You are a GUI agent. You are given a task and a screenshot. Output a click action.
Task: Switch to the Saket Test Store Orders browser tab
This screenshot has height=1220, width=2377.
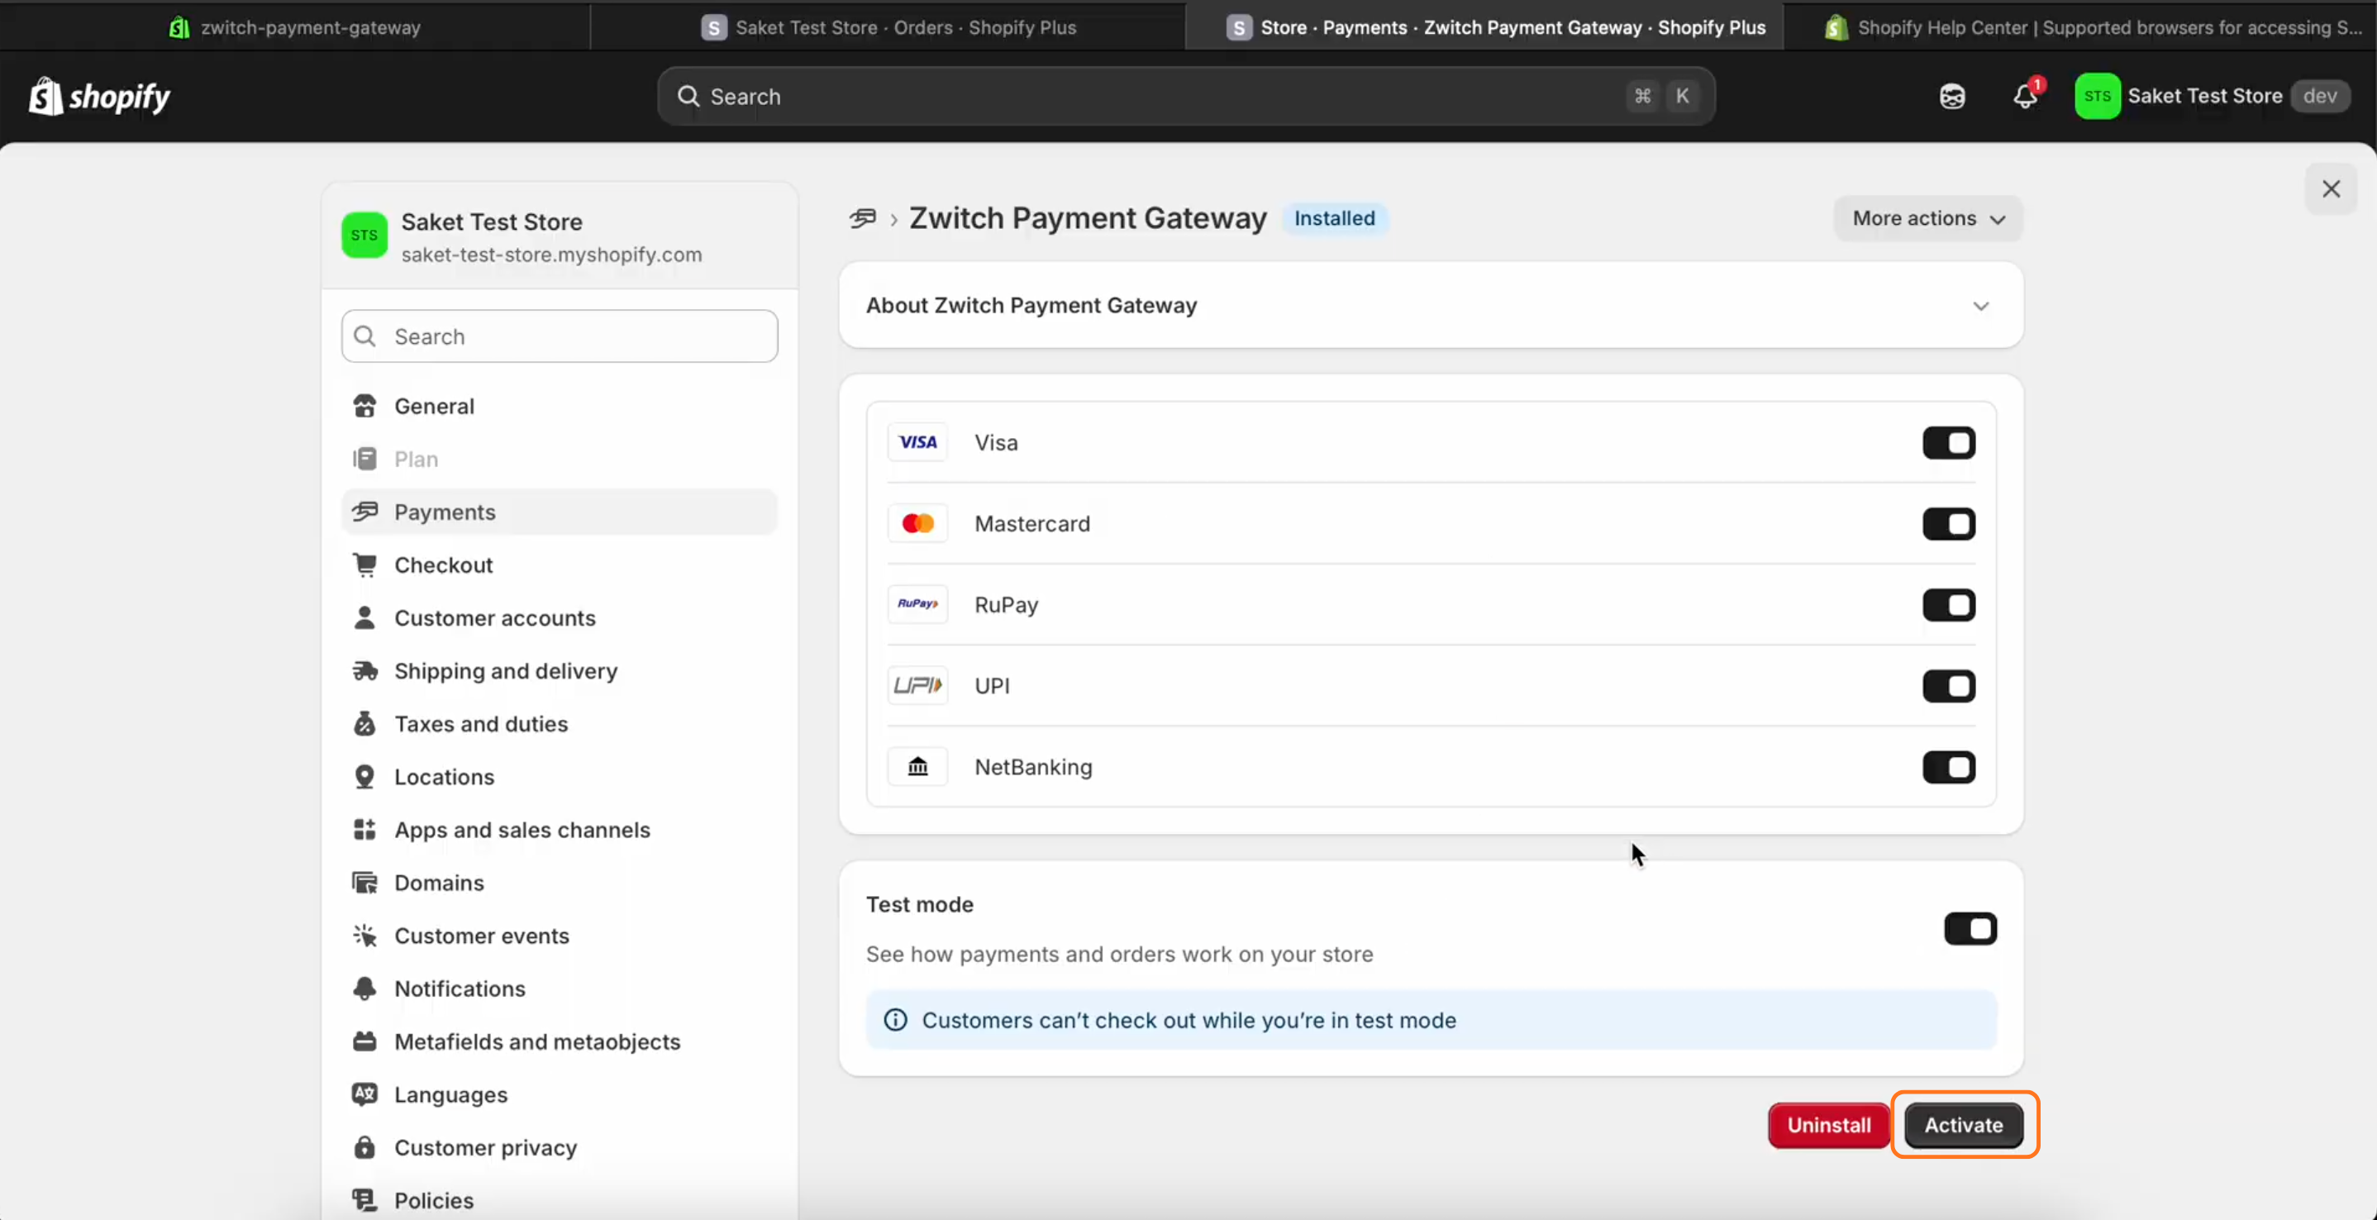click(x=888, y=26)
